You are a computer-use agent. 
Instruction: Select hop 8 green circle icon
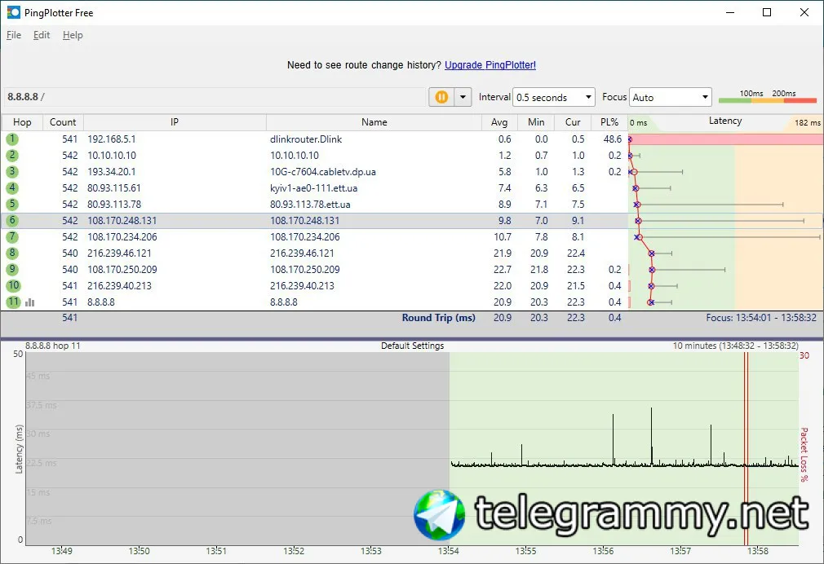point(12,253)
